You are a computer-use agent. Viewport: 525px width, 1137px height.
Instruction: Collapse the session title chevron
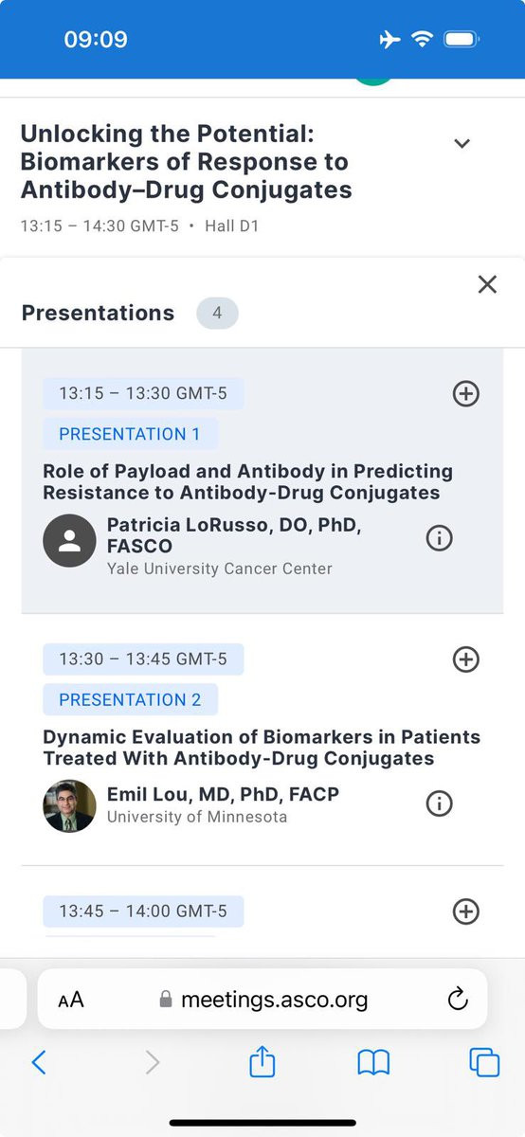coord(462,143)
